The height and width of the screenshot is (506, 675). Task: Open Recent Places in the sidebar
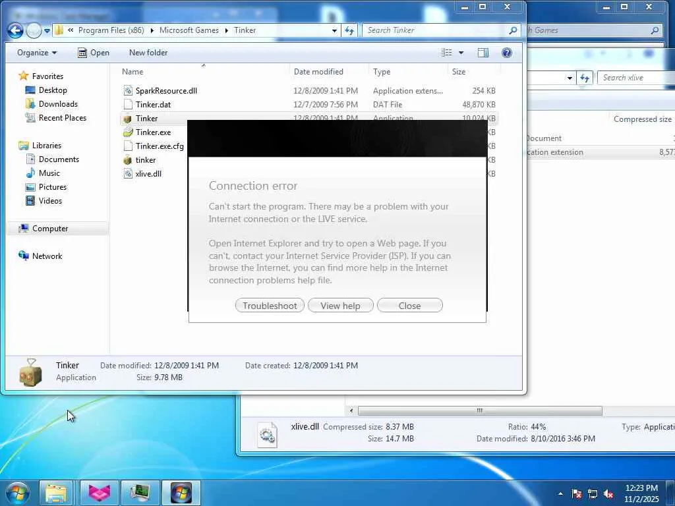(63, 117)
